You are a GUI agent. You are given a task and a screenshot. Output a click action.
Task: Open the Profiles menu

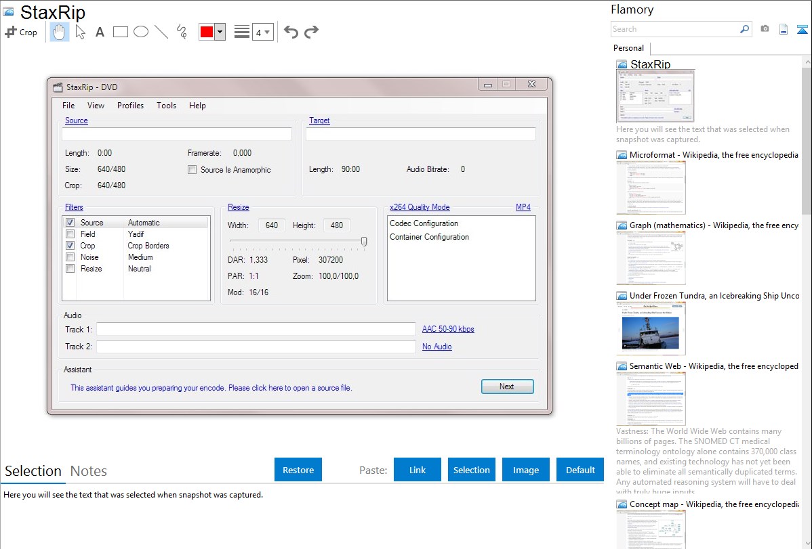[x=131, y=106]
